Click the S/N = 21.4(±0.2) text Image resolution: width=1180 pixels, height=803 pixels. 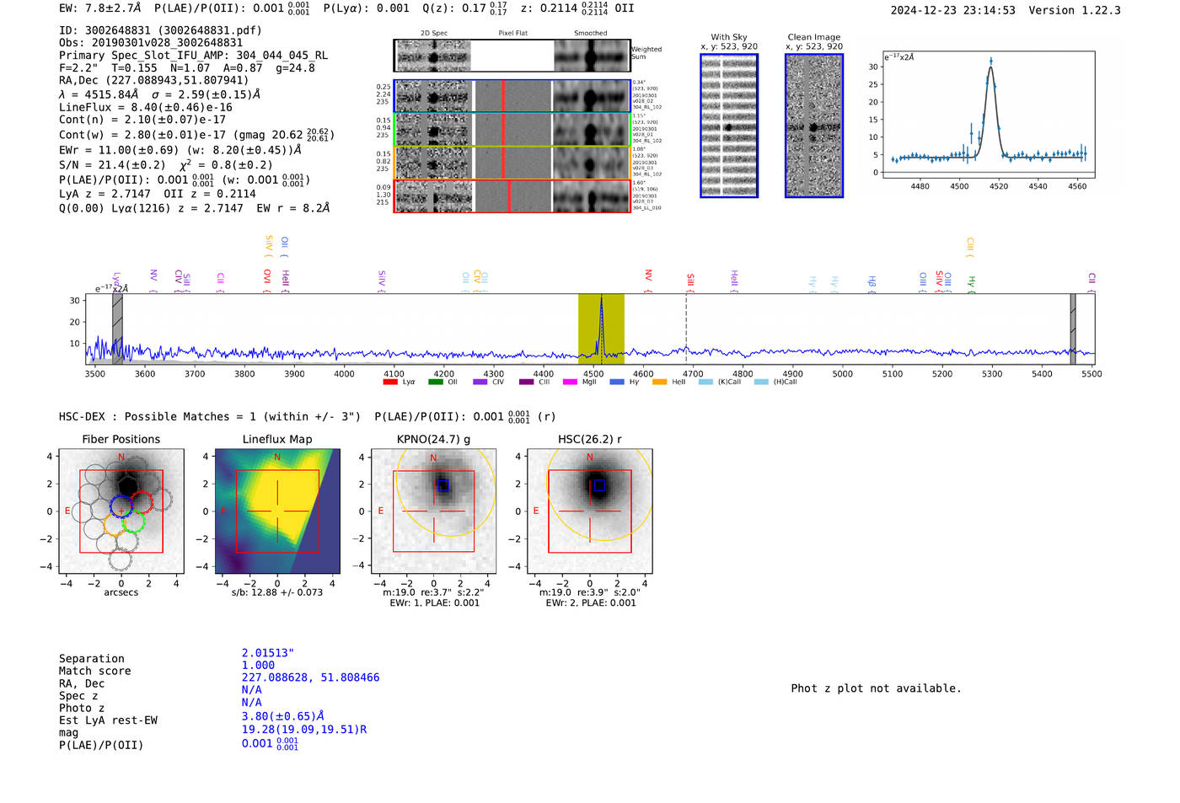(x=112, y=165)
